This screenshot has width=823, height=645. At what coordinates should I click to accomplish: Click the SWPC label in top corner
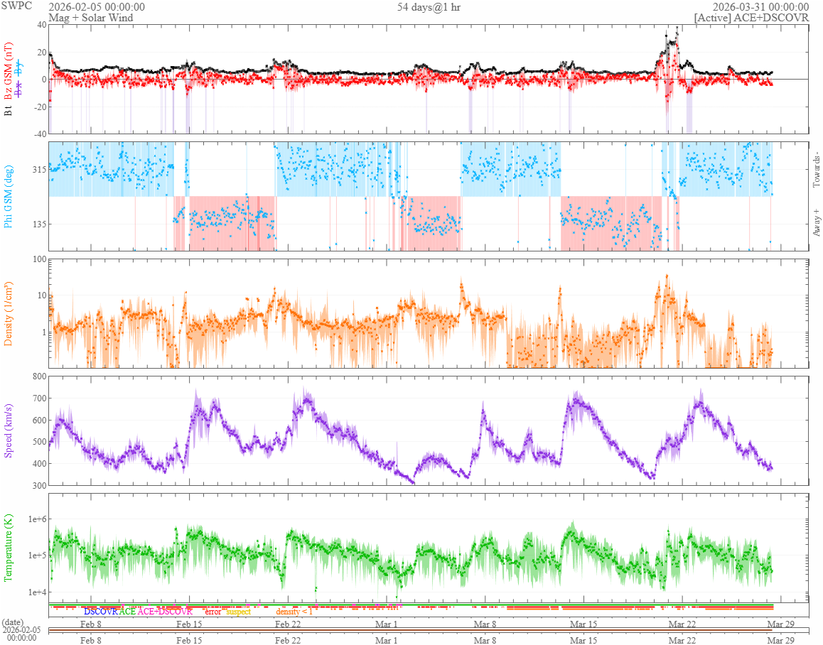click(17, 6)
